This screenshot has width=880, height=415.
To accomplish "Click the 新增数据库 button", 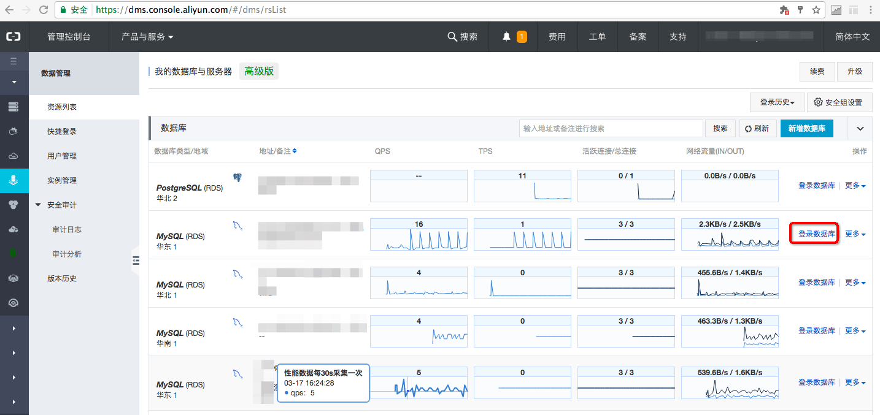I will [807, 129].
